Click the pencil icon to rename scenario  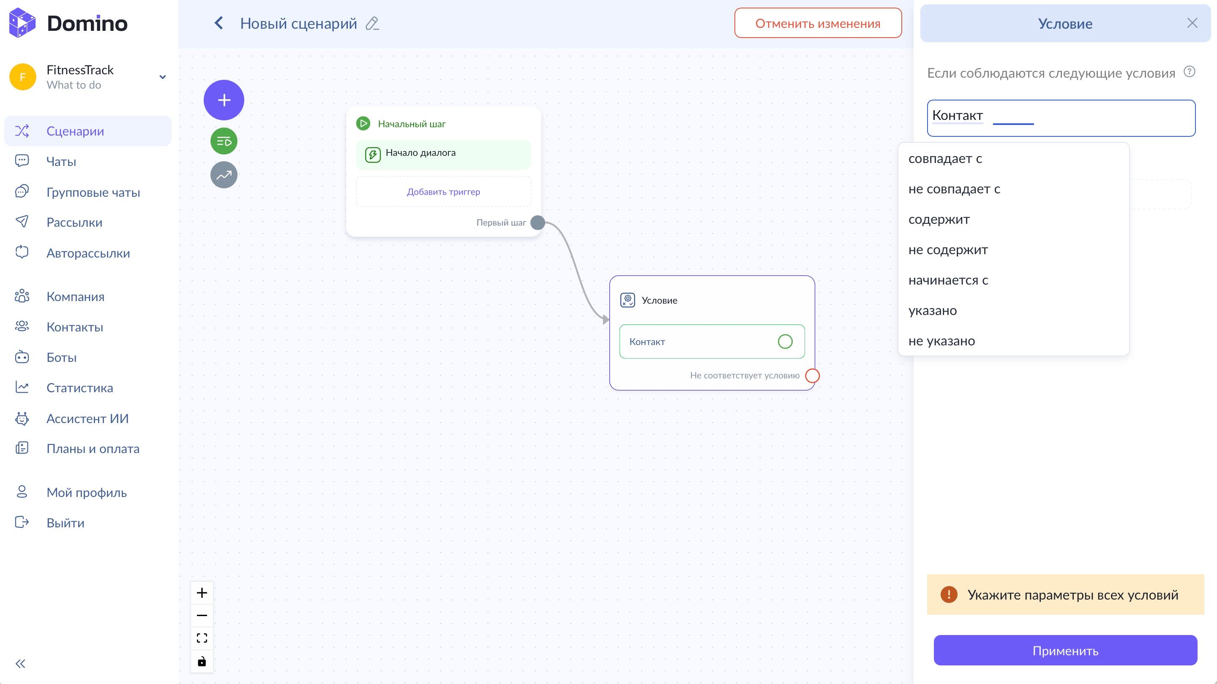click(x=372, y=24)
